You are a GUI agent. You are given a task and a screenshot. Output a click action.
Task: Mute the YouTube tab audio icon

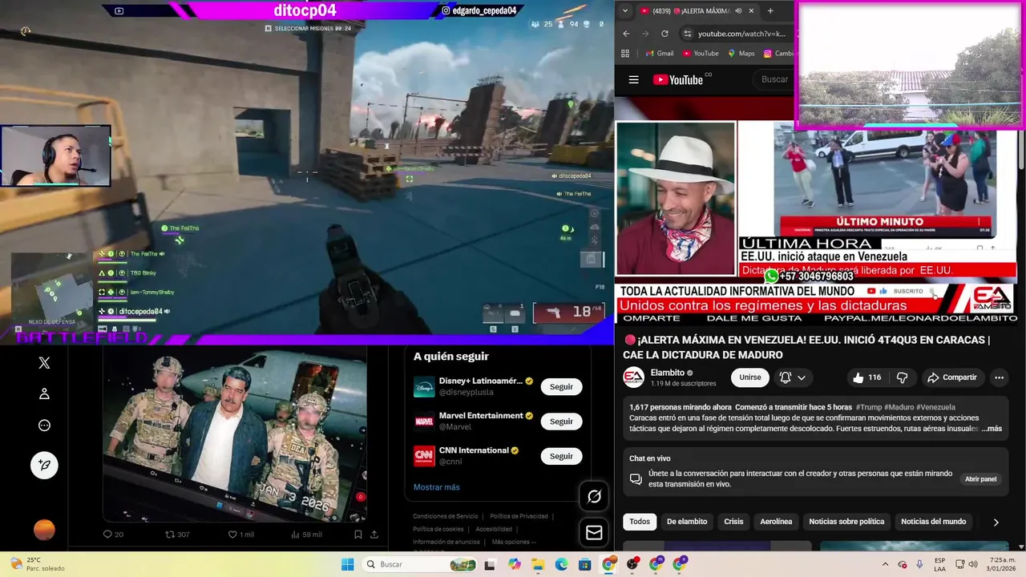coord(738,10)
